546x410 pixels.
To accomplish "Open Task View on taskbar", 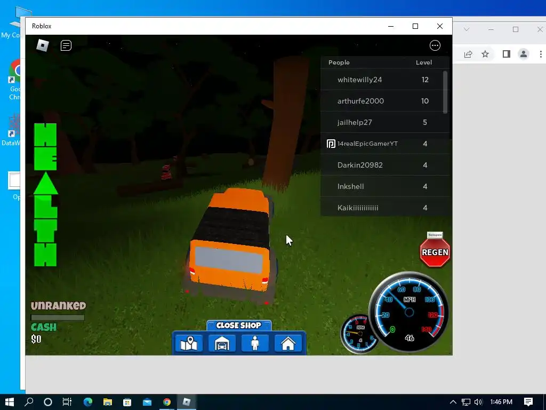I will pyautogui.click(x=67, y=402).
